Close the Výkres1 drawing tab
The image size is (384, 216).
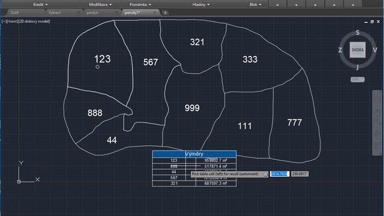coord(79,13)
